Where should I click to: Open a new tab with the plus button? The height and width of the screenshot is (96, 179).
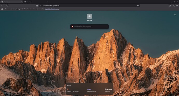[48, 2]
